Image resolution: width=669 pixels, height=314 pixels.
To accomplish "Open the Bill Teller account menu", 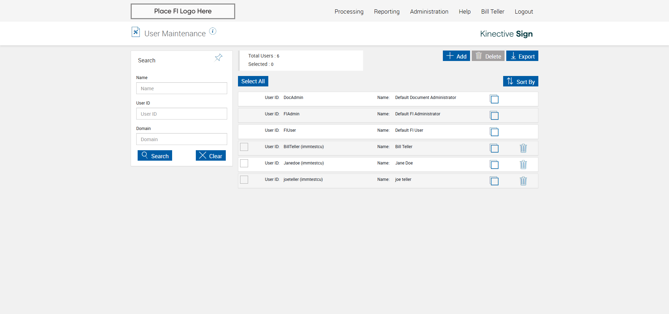I will (x=493, y=12).
